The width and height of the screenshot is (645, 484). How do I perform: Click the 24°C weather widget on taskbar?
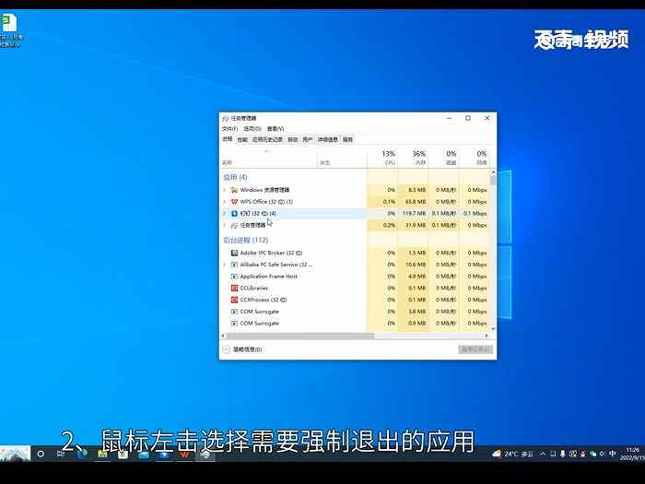click(x=512, y=454)
